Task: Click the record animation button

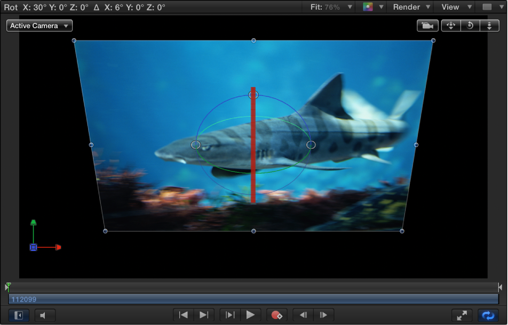Action: click(276, 315)
